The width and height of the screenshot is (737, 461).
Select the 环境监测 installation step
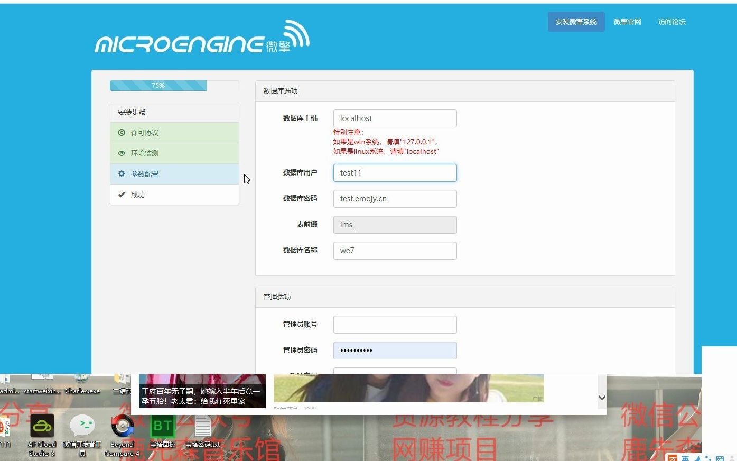point(174,153)
